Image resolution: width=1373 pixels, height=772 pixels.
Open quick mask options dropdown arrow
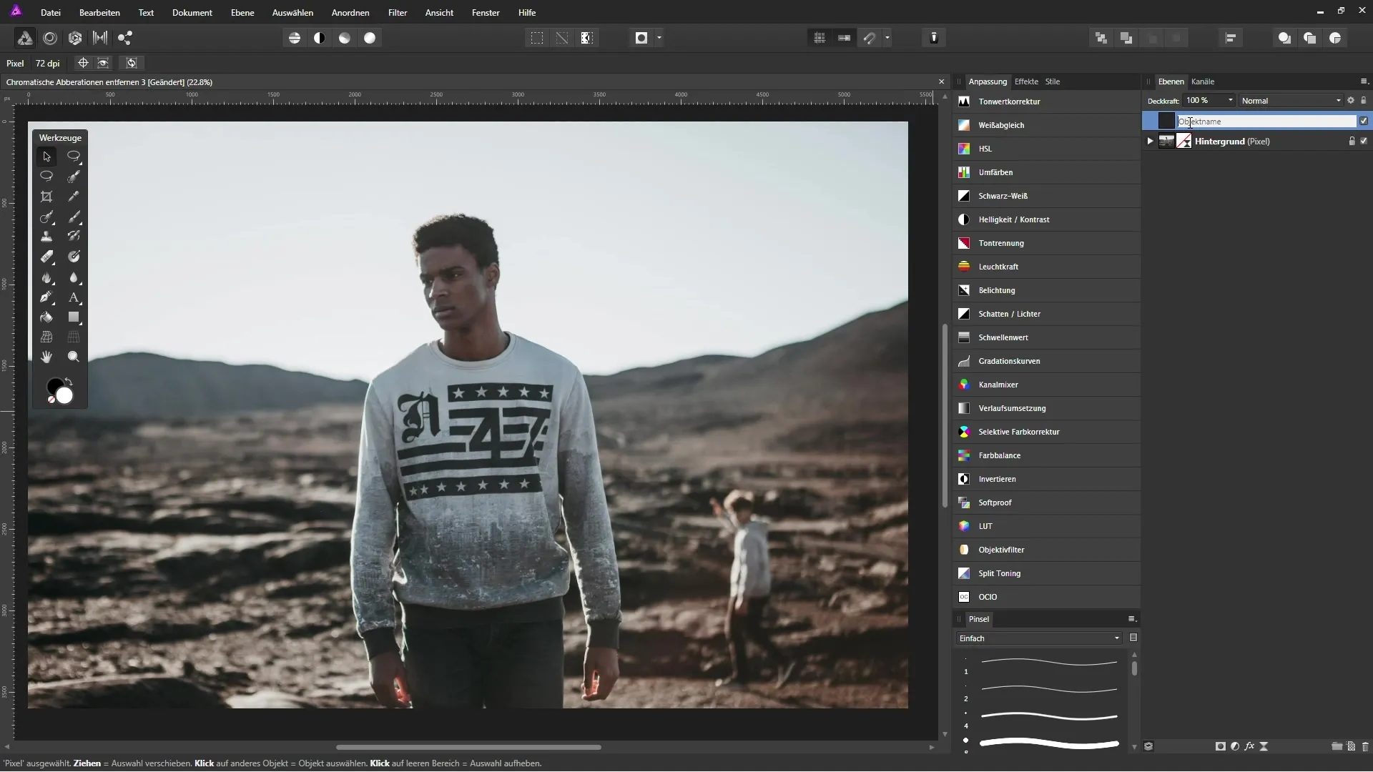(659, 38)
